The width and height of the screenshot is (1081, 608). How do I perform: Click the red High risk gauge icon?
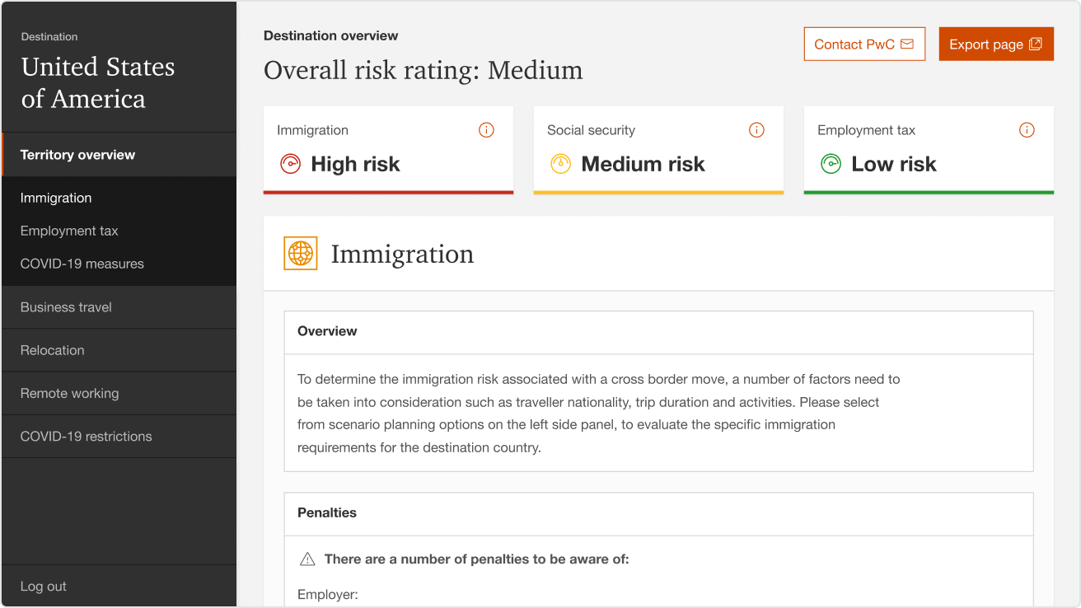[x=290, y=164]
